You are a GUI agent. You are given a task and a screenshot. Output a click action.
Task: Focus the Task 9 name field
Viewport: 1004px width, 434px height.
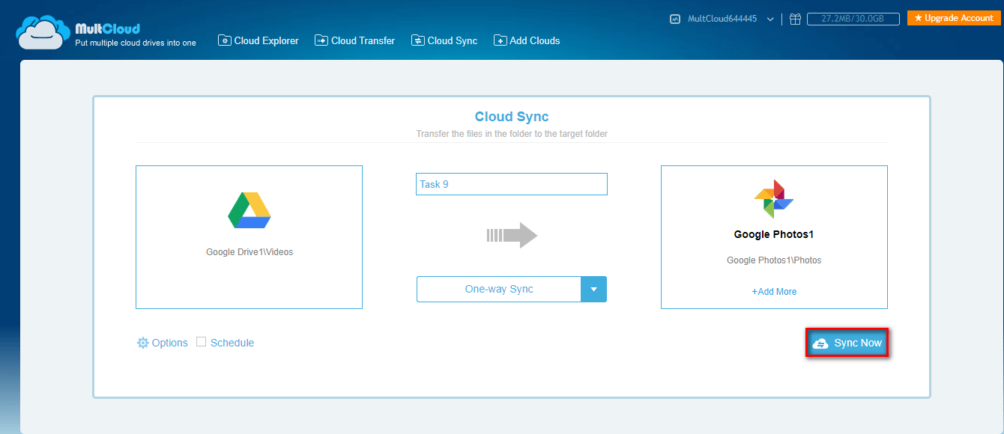512,184
